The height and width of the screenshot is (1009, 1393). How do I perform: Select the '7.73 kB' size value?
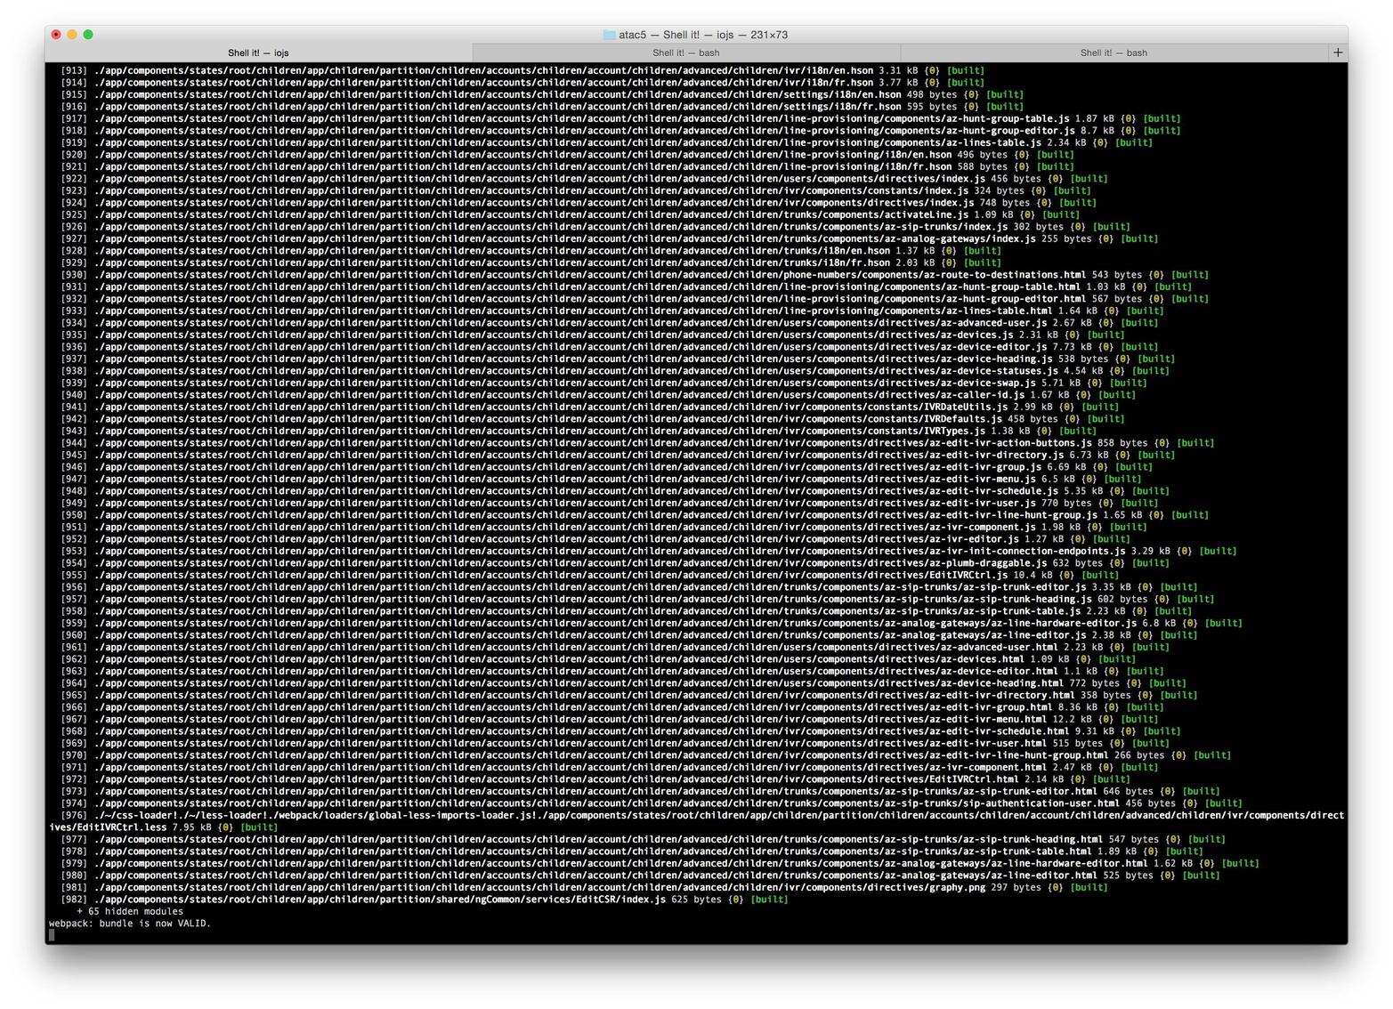point(1072,346)
